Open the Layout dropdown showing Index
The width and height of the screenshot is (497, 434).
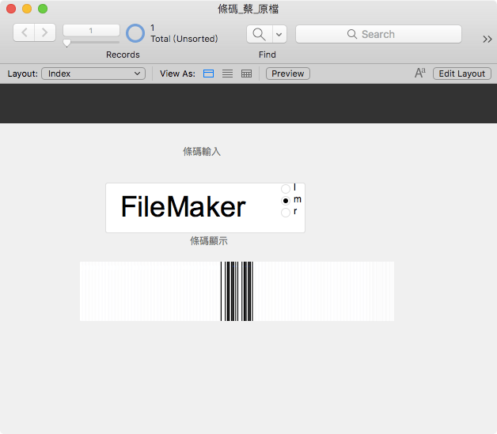point(93,74)
